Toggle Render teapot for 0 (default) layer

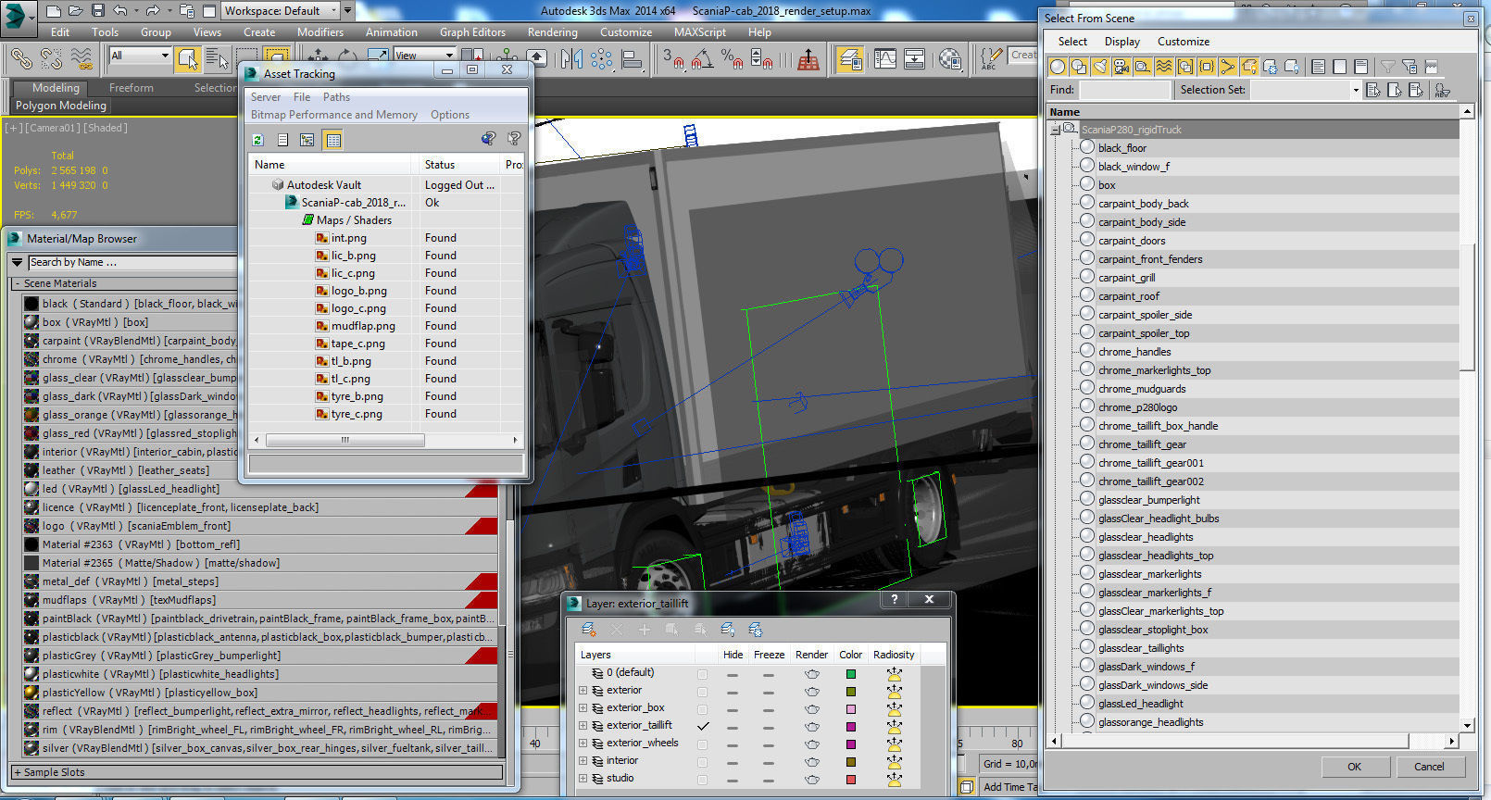pyautogui.click(x=812, y=674)
